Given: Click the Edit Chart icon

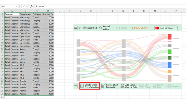Looking at the screenshot, I should pos(142,86).
